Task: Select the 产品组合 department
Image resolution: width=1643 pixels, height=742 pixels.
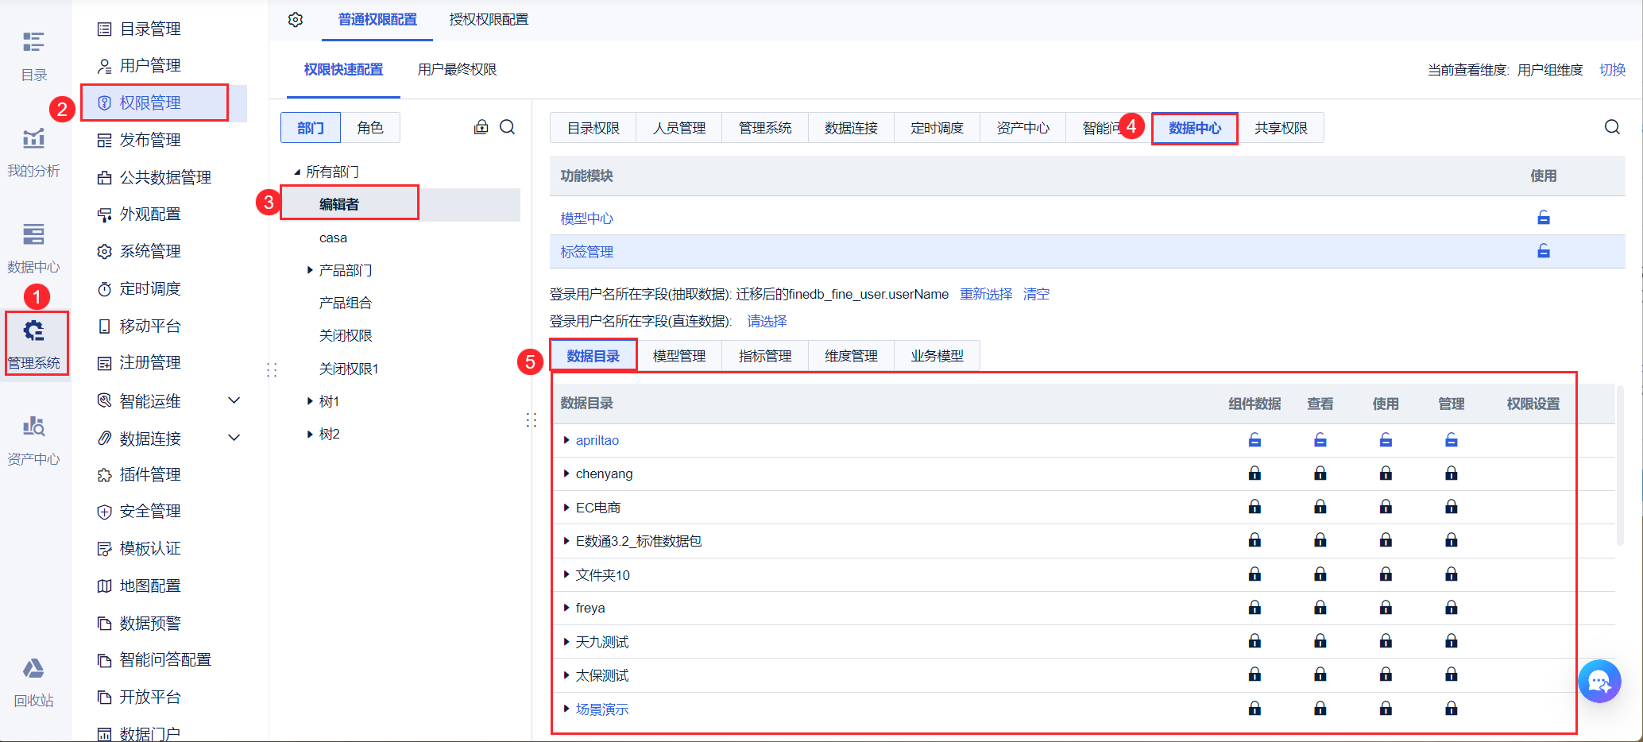Action: click(x=345, y=303)
